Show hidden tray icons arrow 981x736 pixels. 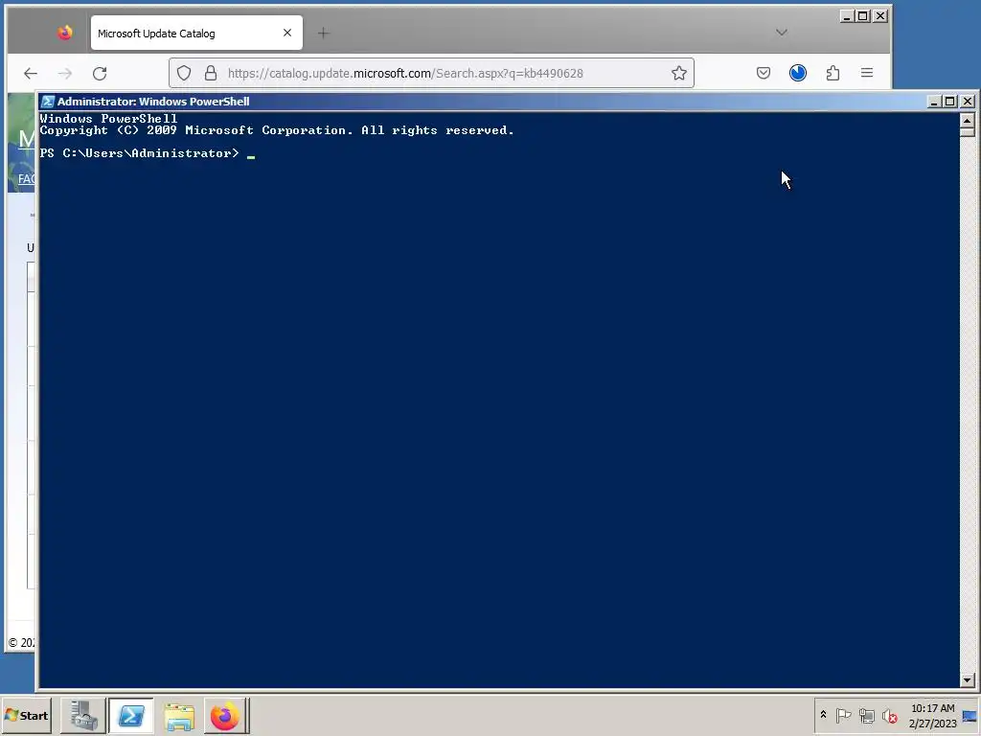(823, 715)
